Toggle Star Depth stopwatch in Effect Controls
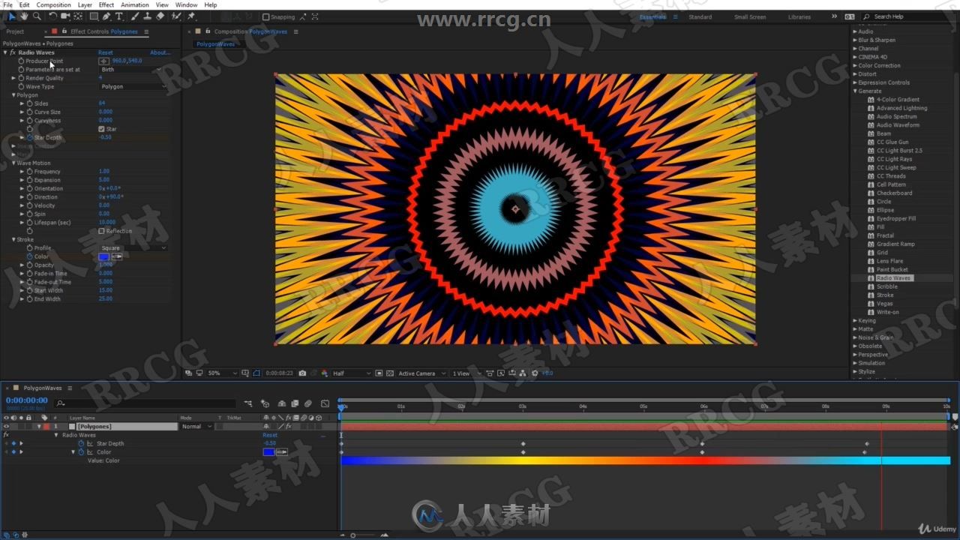This screenshot has height=540, width=960. (x=30, y=137)
